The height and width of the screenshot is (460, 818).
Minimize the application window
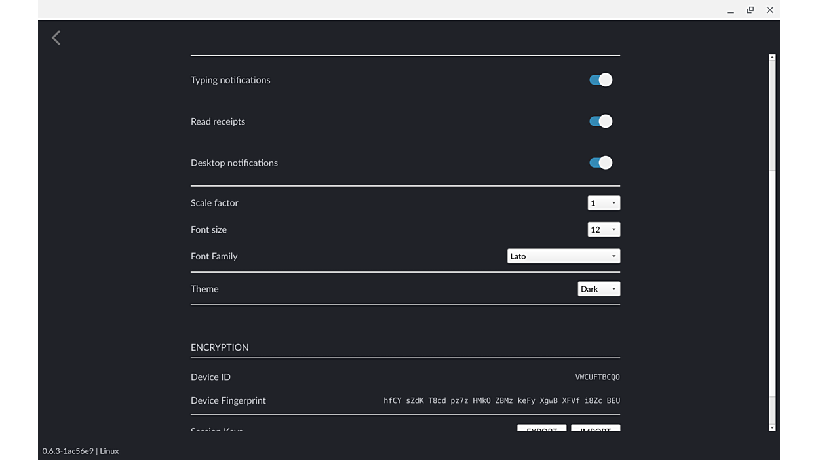click(x=730, y=10)
